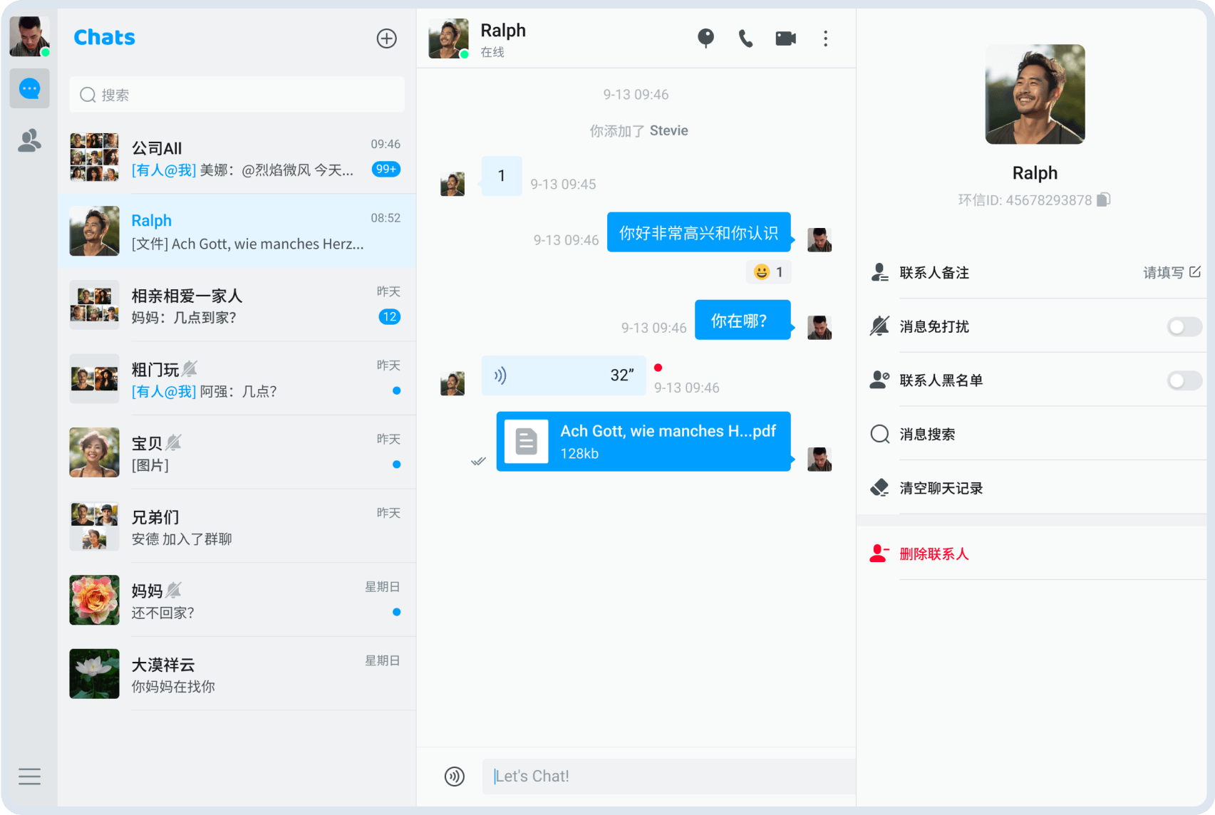
Task: Open 消息搜索 in contact panel
Action: [x=926, y=435]
